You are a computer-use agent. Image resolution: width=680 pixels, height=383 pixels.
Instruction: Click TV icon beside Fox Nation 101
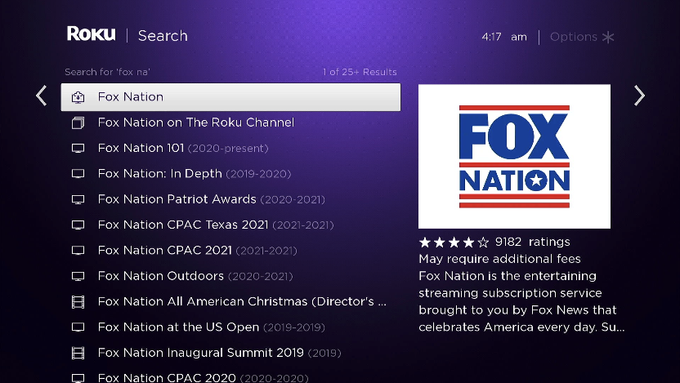coord(78,149)
